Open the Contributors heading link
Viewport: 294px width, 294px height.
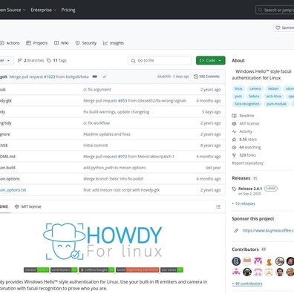245,249
